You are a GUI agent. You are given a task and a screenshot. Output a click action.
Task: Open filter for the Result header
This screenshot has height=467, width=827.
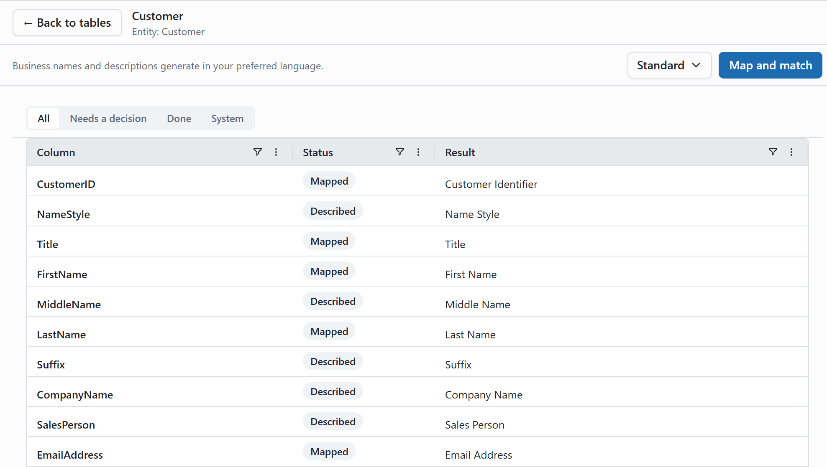pos(773,152)
